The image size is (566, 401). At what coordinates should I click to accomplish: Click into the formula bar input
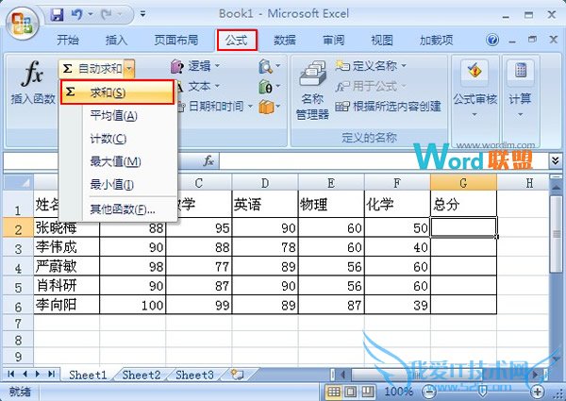(383, 160)
